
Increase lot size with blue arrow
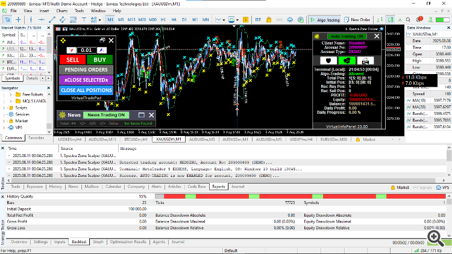coord(101,50)
